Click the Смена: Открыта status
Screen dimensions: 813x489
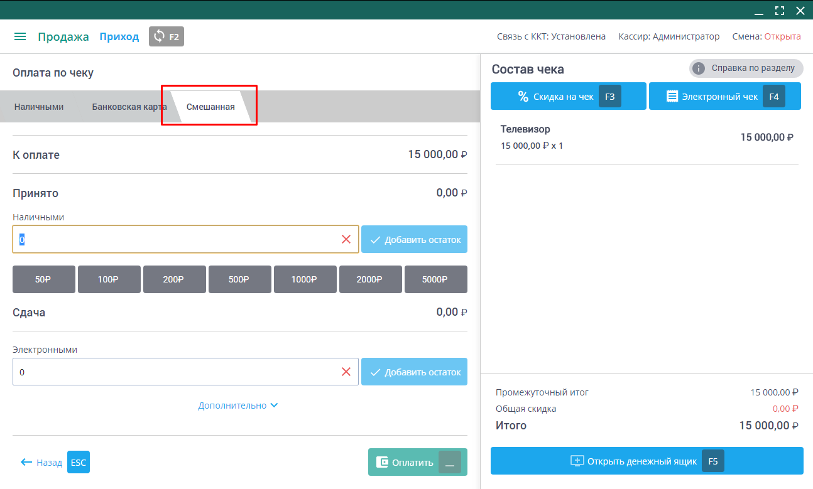click(x=767, y=36)
